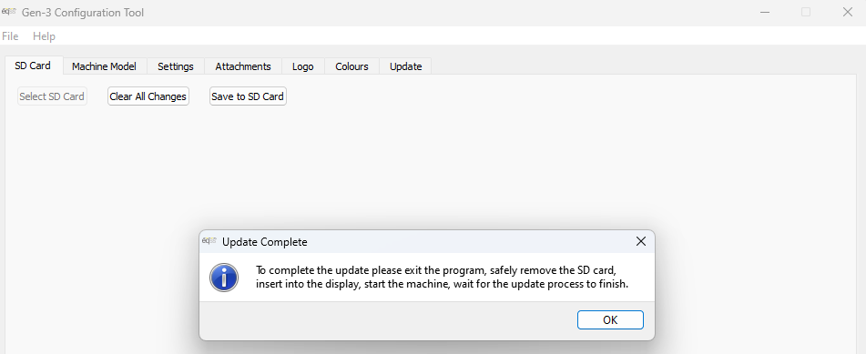Click the Gen-3 Configuration Tool title bar icon
Screen dimensions: 866x354
pos(8,12)
